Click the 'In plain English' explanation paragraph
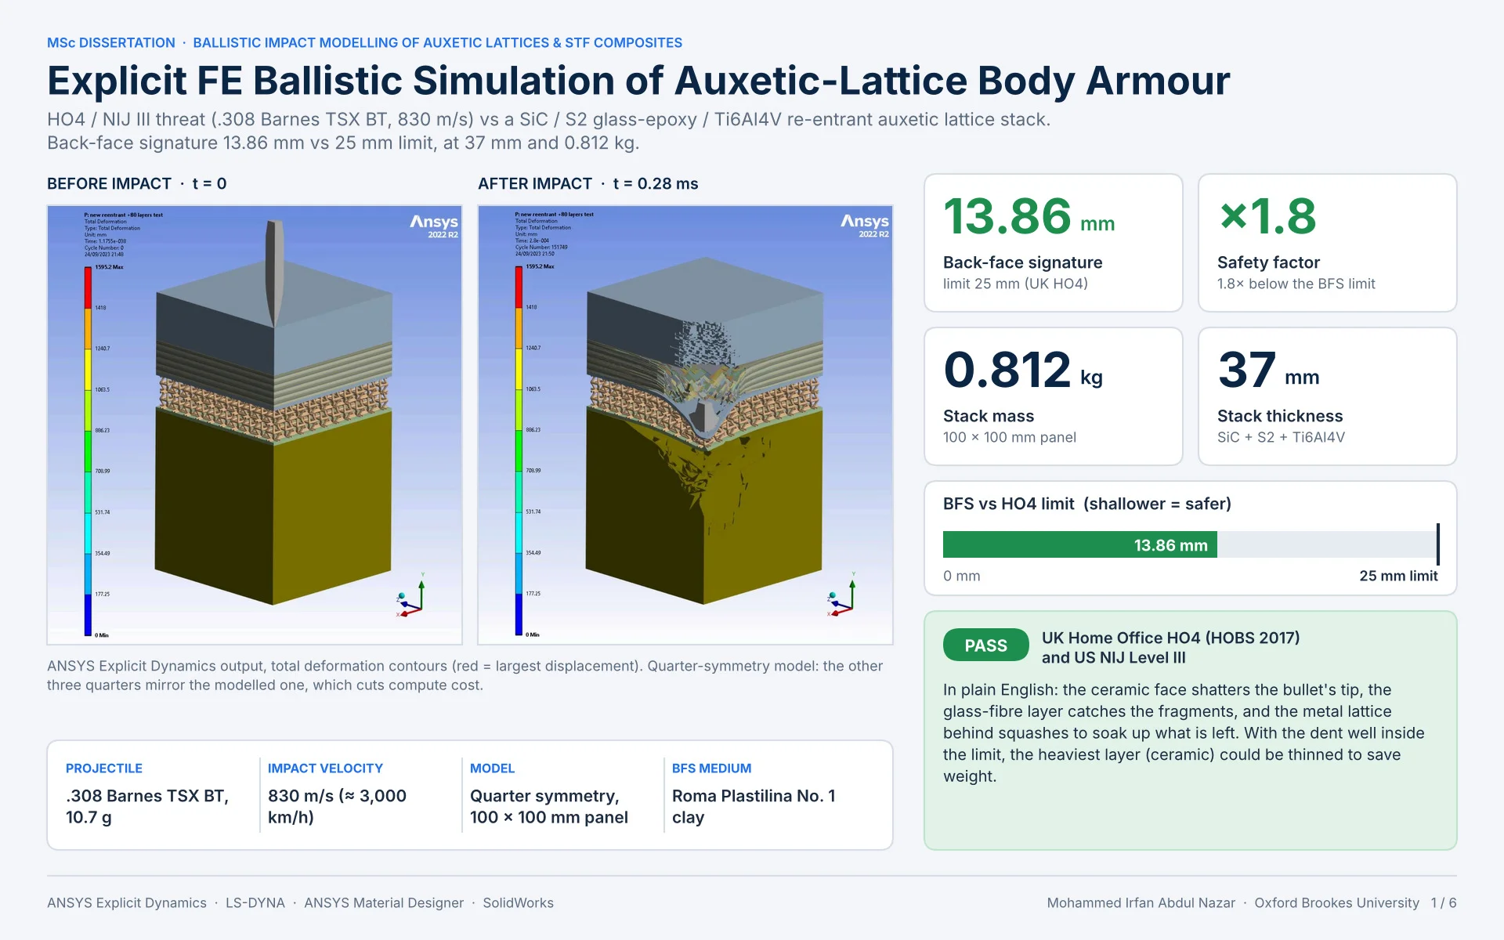The image size is (1504, 940). [x=1184, y=733]
